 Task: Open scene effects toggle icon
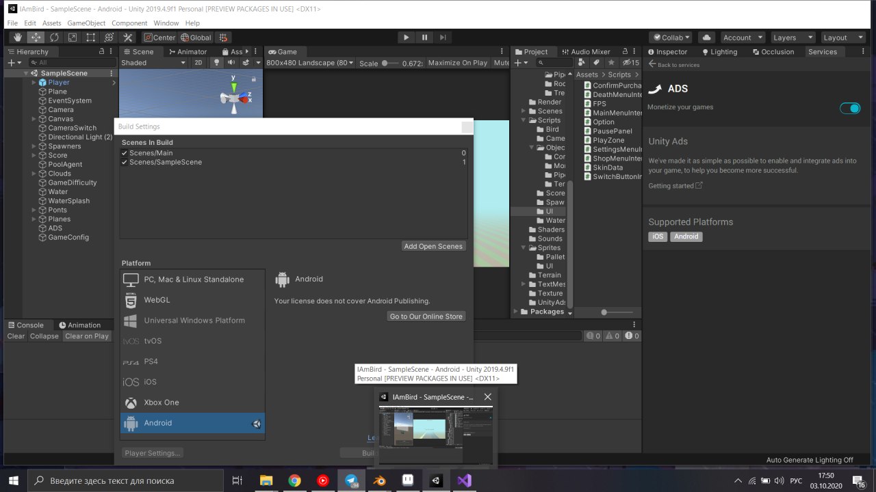click(246, 62)
